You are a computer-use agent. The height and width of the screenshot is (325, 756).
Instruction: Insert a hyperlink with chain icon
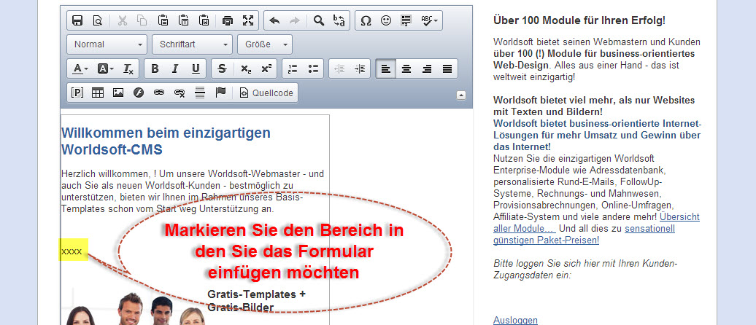point(159,93)
